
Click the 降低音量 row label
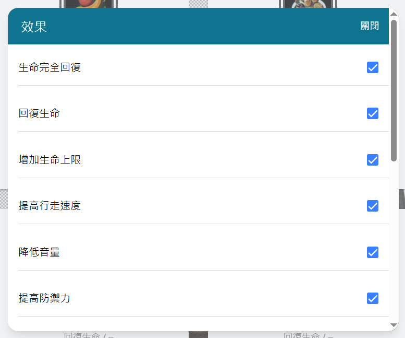[39, 252]
